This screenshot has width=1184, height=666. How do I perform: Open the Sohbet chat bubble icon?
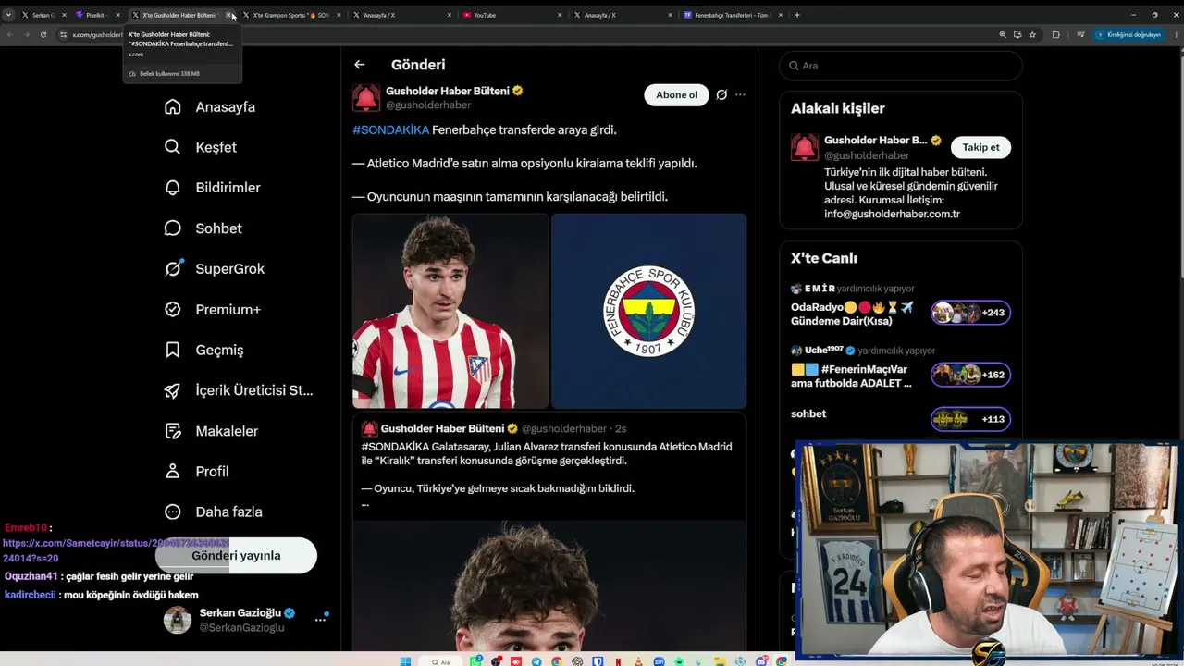tap(172, 228)
